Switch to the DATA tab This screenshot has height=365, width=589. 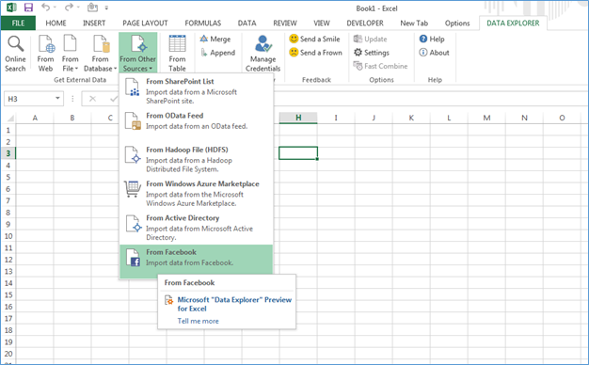coord(247,23)
